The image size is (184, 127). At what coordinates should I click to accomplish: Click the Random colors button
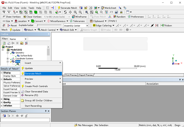coord(120,17)
